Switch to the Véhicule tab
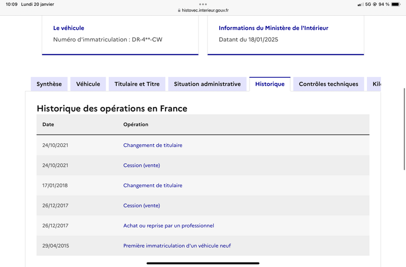 coord(88,84)
